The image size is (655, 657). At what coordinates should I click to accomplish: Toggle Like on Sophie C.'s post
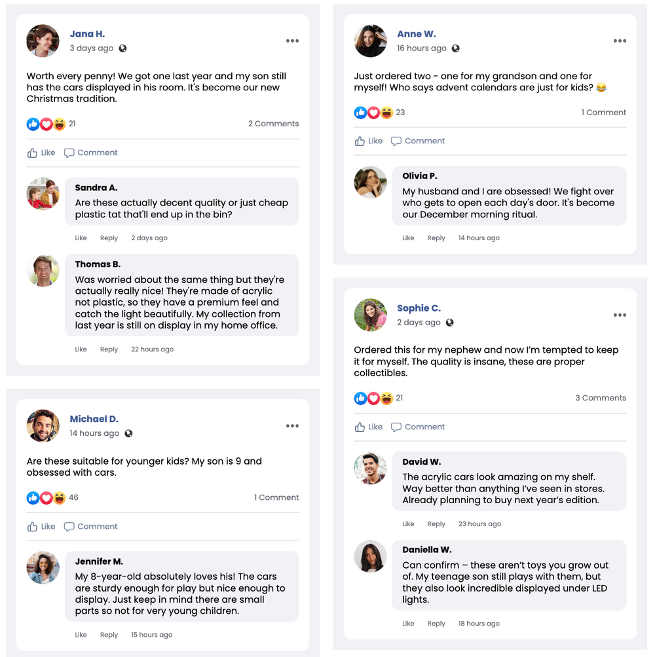[369, 427]
